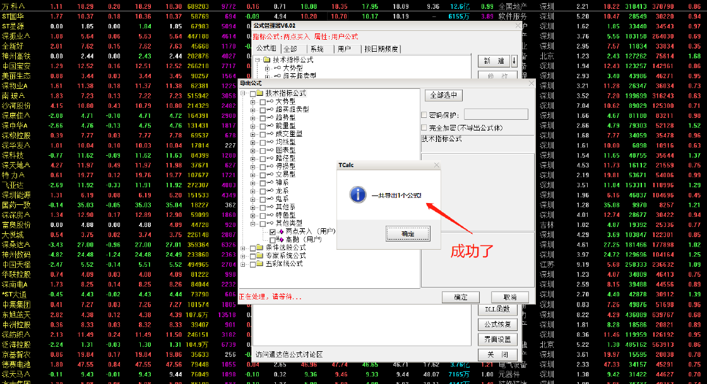707x384 pixels.
Task: Expand the 超买超卖型 node in export tree
Action: (253, 110)
